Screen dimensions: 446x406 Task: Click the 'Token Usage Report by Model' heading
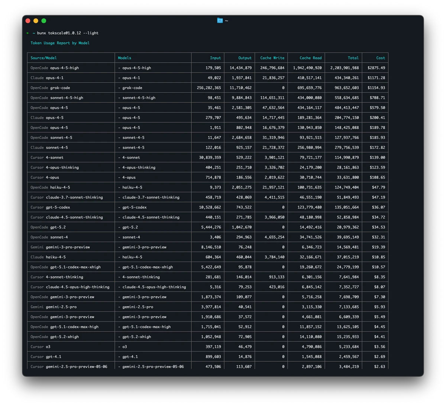[x=60, y=43]
